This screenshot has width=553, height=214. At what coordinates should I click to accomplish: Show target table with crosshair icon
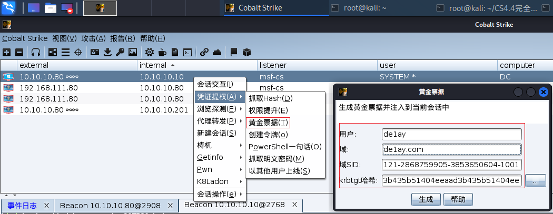click(78, 53)
